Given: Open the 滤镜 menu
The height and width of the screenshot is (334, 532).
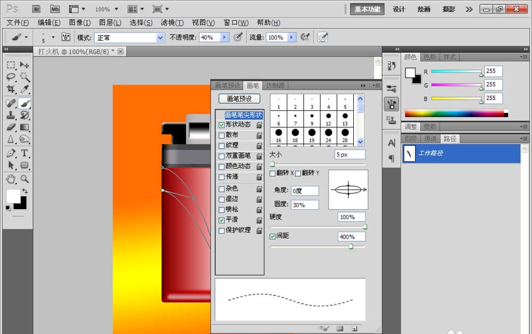Looking at the screenshot, I should pos(173,22).
